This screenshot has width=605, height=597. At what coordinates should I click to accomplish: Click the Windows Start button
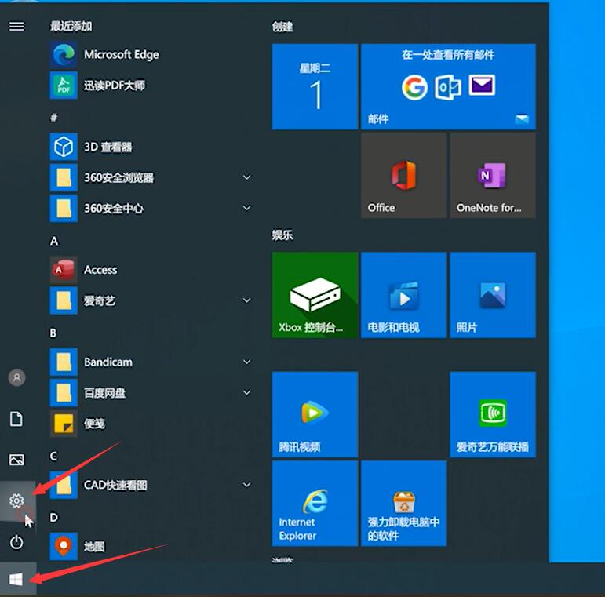[16, 579]
